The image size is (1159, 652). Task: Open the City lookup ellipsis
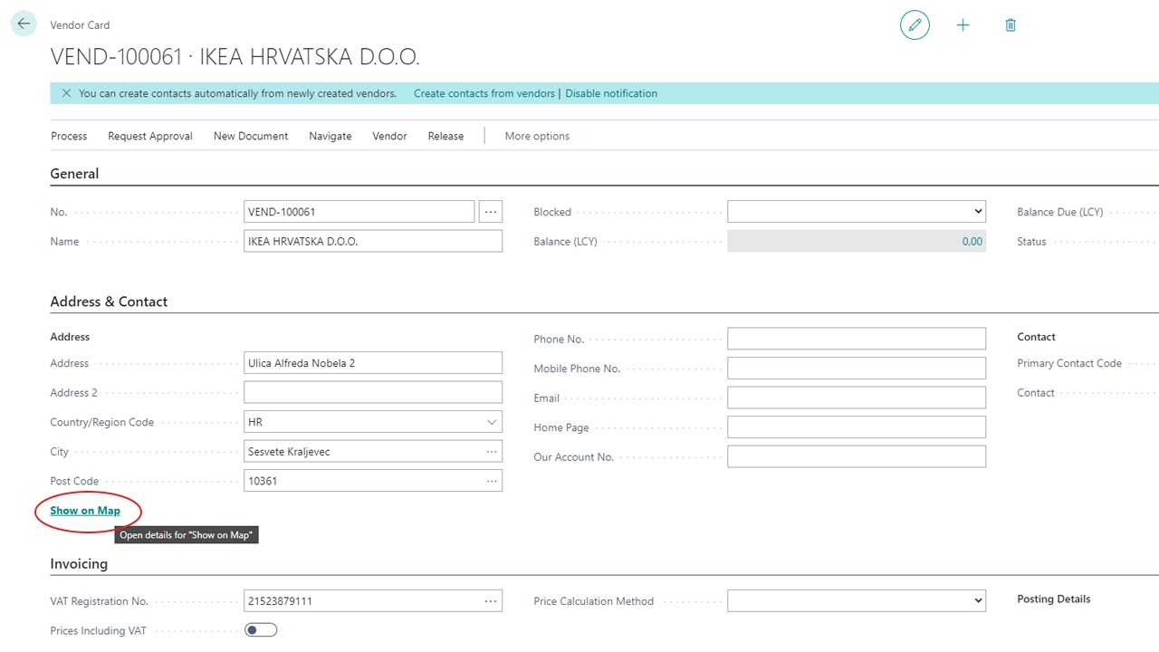tap(492, 452)
